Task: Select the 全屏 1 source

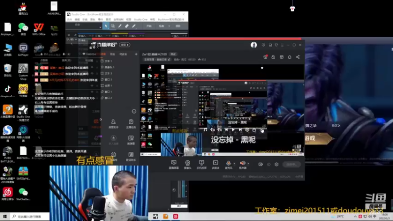Action: [107, 85]
